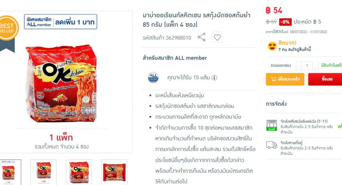Click the heart-eyes emoji hot item icon
The height and width of the screenshot is (185, 342).
click(x=272, y=46)
